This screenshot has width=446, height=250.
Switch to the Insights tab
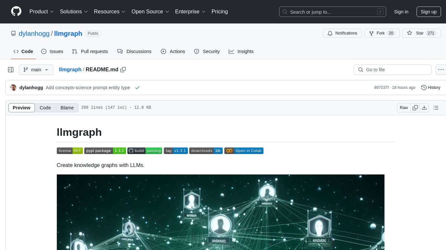coord(241,51)
